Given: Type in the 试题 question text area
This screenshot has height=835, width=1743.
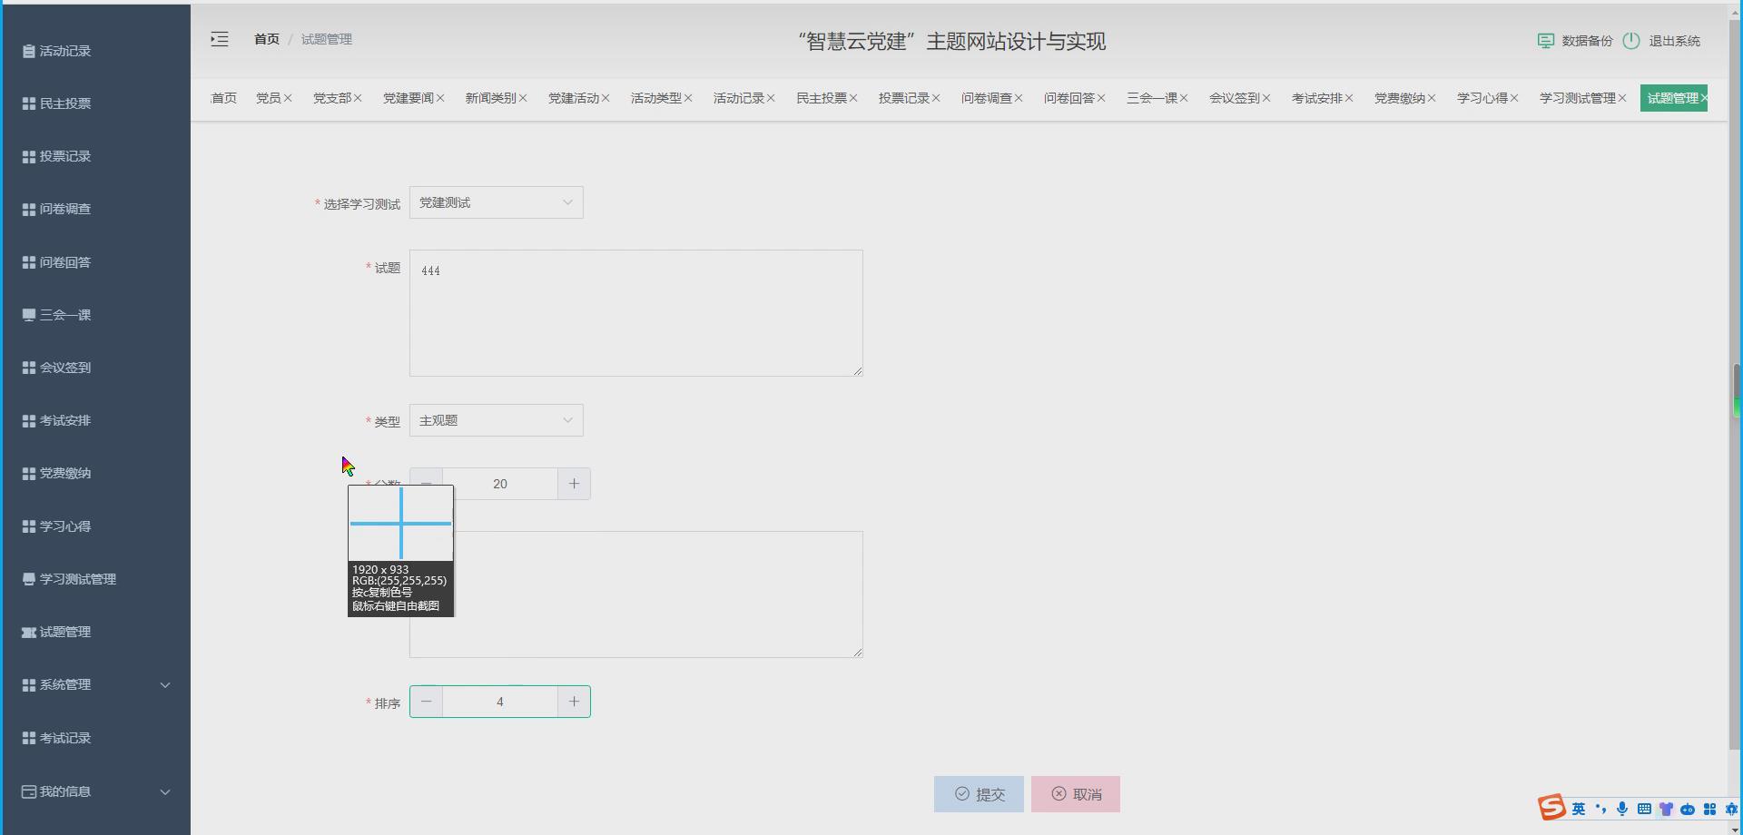Looking at the screenshot, I should click(635, 313).
